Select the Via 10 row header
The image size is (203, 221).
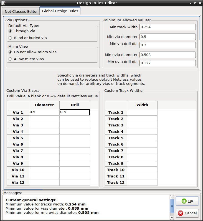[x=18, y=170]
